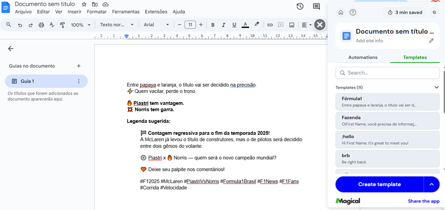Toggle underline formatting
The width and height of the screenshot is (445, 210).
pyautogui.click(x=234, y=25)
